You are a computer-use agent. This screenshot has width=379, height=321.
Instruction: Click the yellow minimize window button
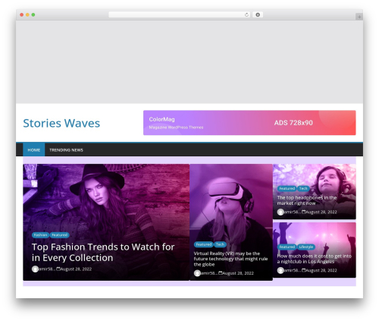click(x=27, y=15)
